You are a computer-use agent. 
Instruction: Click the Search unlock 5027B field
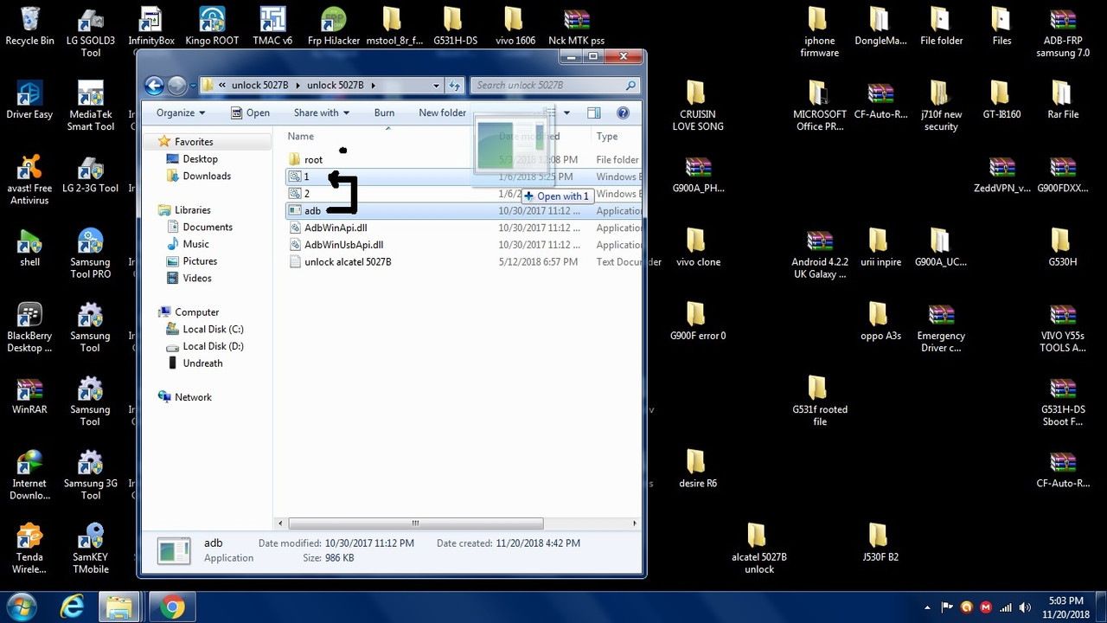554,85
